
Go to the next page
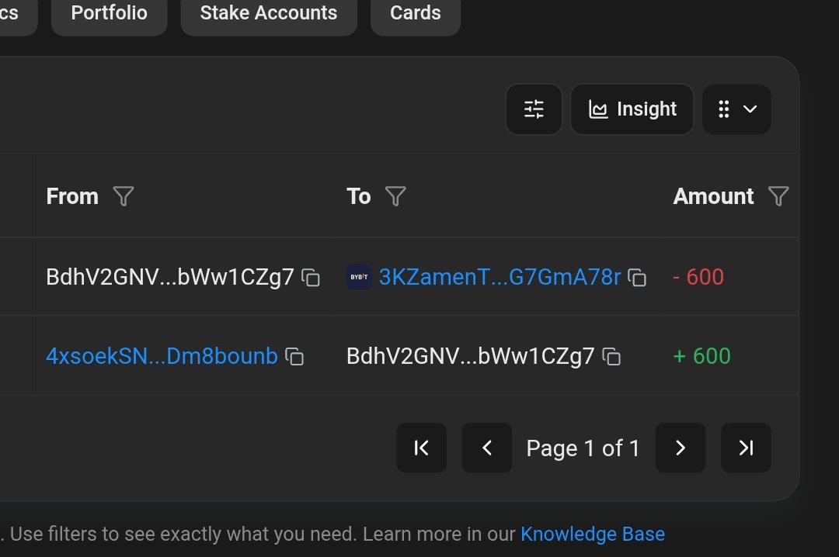[x=680, y=448]
